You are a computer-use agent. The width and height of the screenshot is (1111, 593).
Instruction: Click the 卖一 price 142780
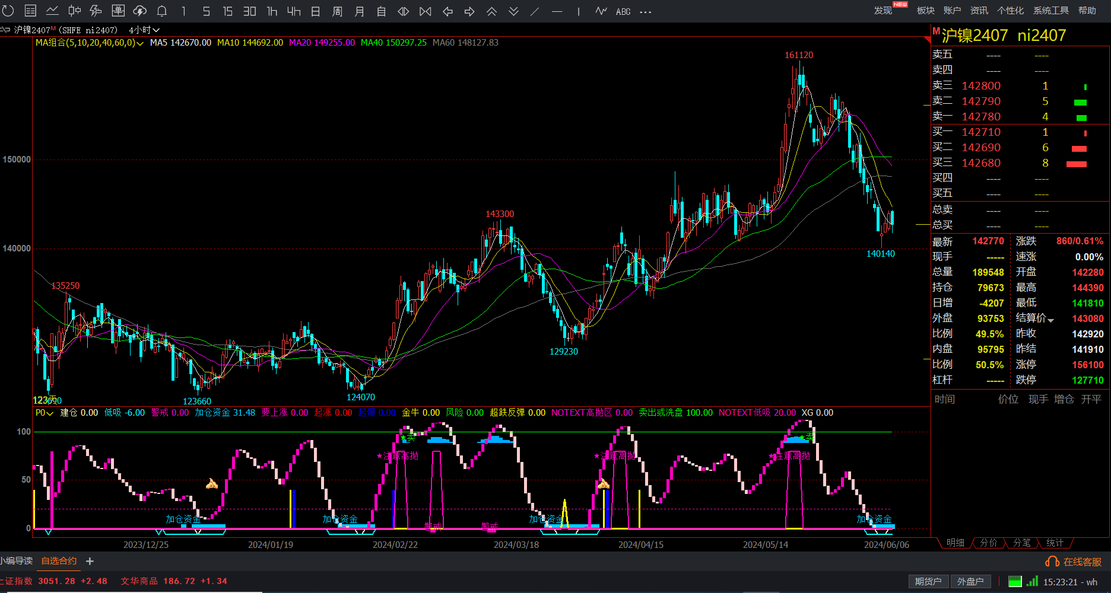[x=981, y=117]
